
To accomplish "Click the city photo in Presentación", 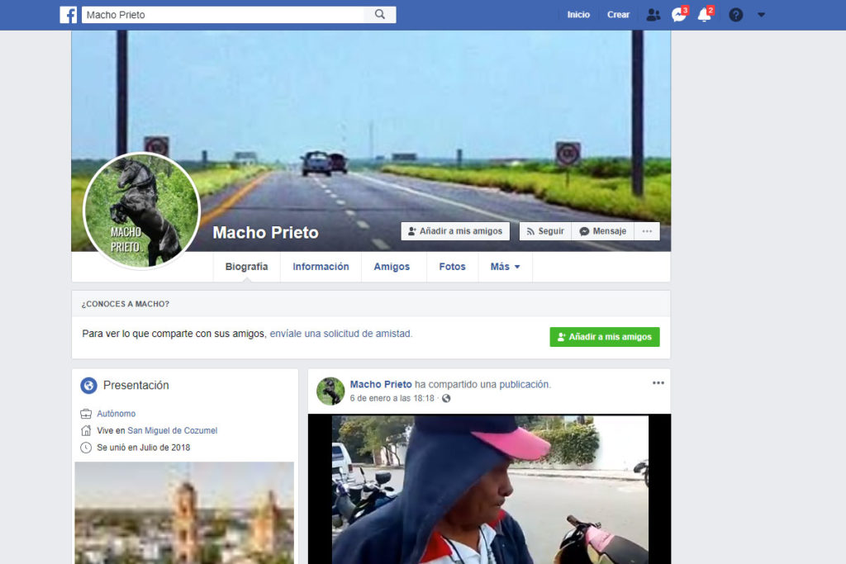I will click(x=184, y=512).
